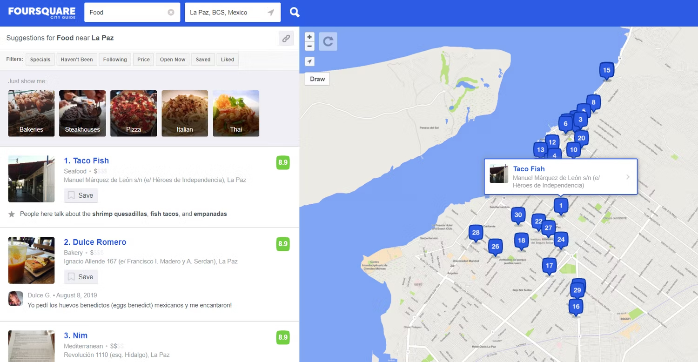Image resolution: width=698 pixels, height=362 pixels.
Task: Select the Thai category tile
Action: [236, 113]
